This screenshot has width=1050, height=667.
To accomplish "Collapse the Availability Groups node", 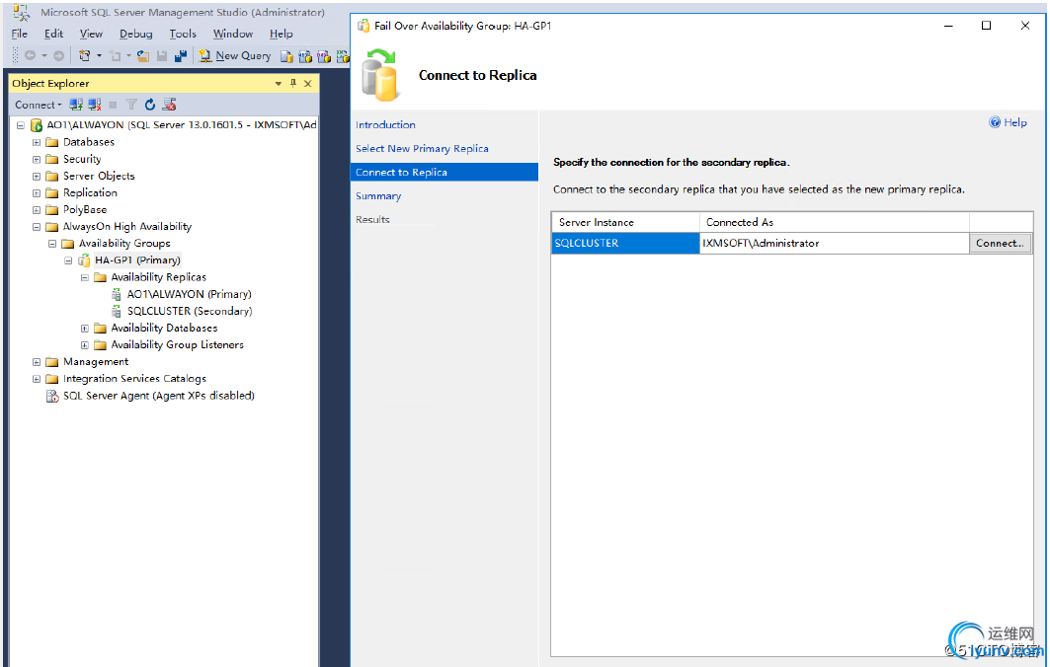I will pyautogui.click(x=52, y=244).
